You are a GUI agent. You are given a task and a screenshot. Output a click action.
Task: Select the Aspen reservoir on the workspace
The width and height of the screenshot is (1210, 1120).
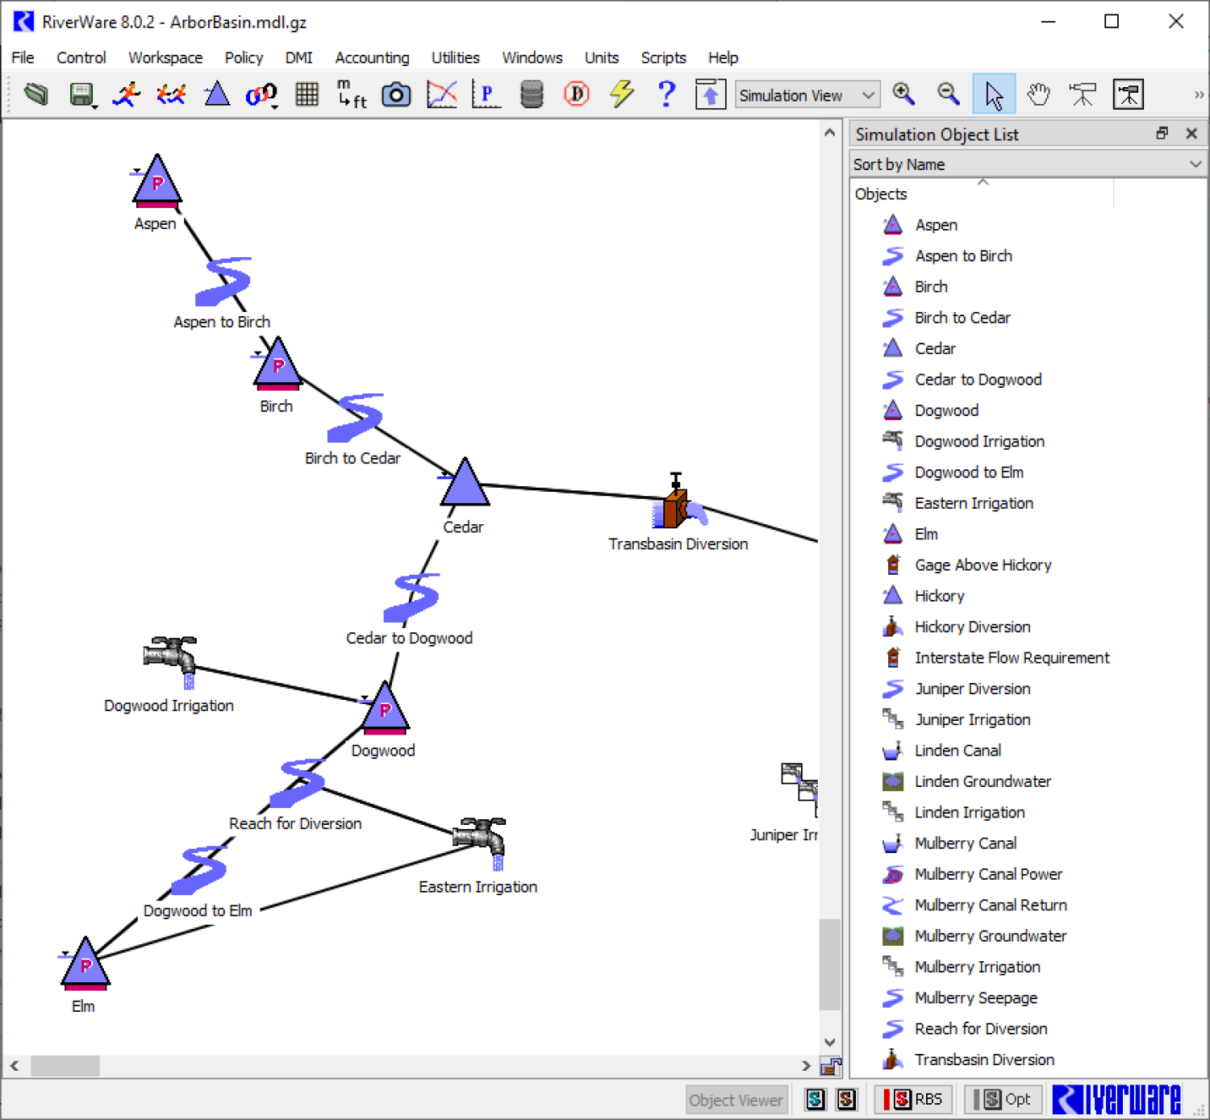pyautogui.click(x=156, y=182)
